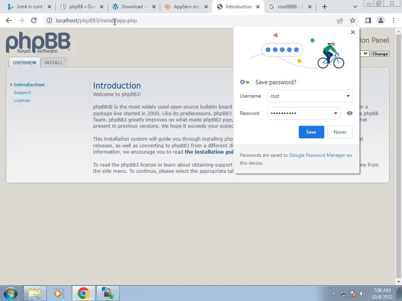This screenshot has width=402, height=301.
Task: Switch to the INSTALL tab
Action: coord(53,62)
